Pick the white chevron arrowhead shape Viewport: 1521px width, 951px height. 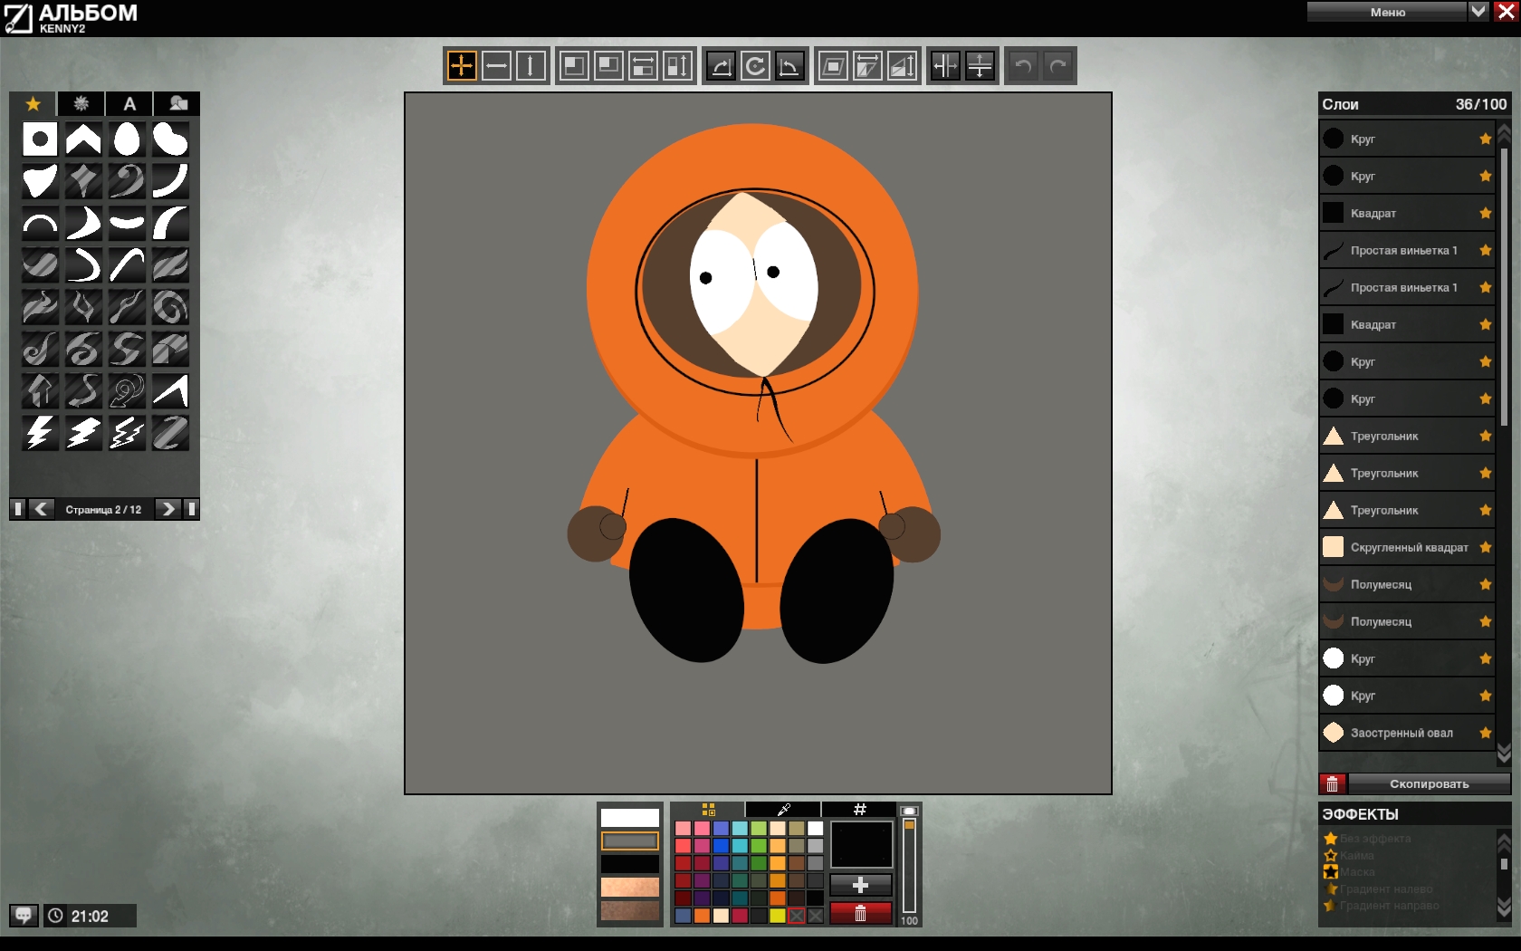(83, 139)
